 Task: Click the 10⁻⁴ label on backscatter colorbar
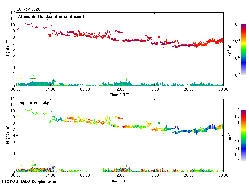(237, 24)
